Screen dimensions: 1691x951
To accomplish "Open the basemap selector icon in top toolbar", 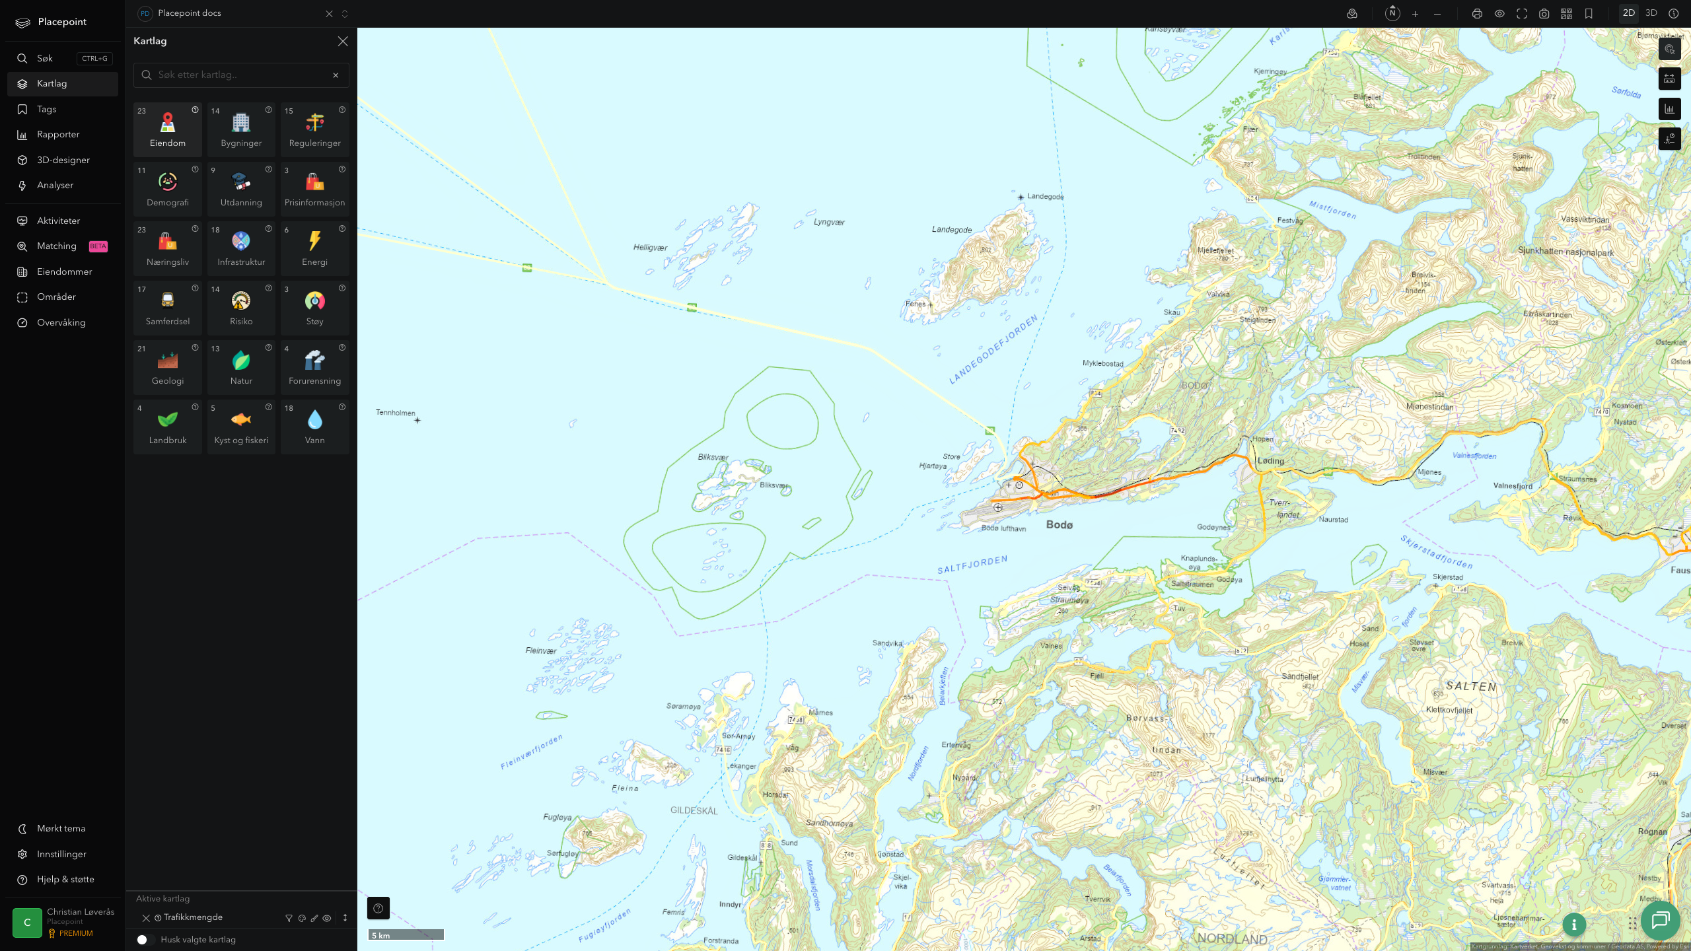I will tap(1352, 14).
